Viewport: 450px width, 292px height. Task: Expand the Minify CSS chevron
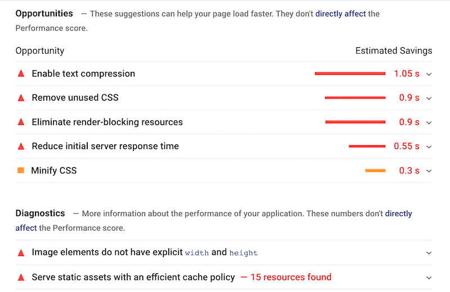point(429,170)
